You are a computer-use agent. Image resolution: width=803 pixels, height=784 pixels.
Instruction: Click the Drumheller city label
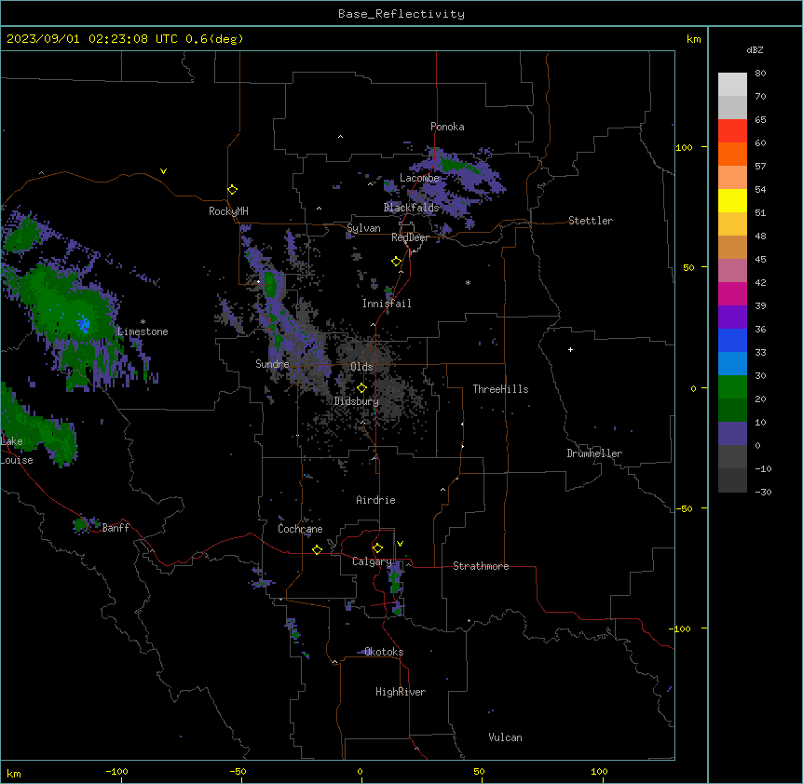click(594, 453)
